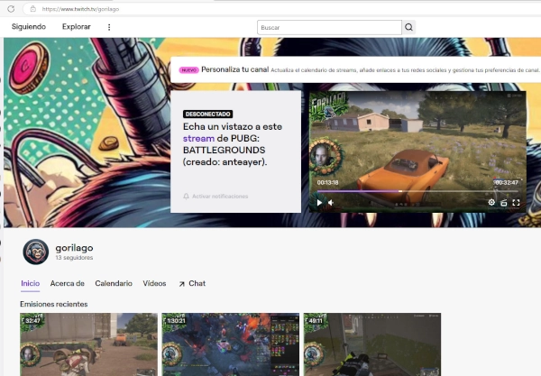Click the 'stream' link in the offline card
Viewport: 541px width, 376px height.
(198, 140)
